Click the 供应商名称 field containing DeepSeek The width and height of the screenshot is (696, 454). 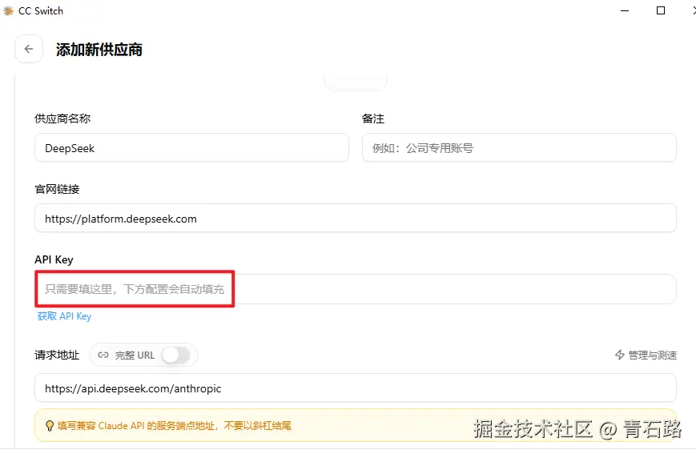tap(191, 148)
